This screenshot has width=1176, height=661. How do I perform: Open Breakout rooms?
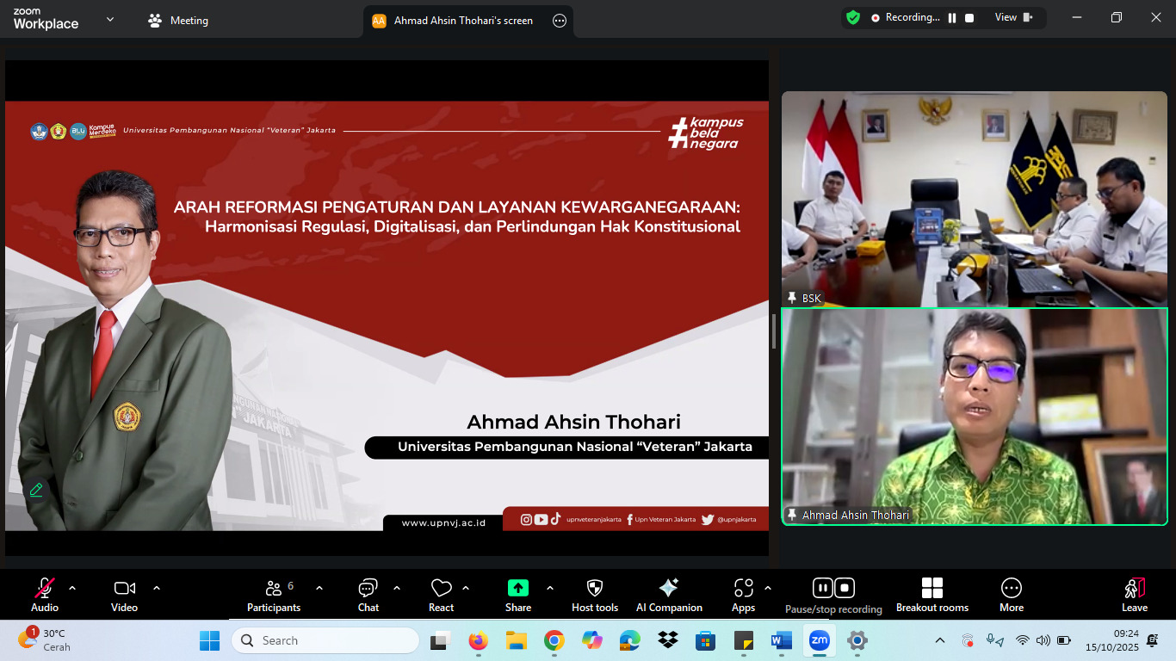pyautogui.click(x=932, y=594)
